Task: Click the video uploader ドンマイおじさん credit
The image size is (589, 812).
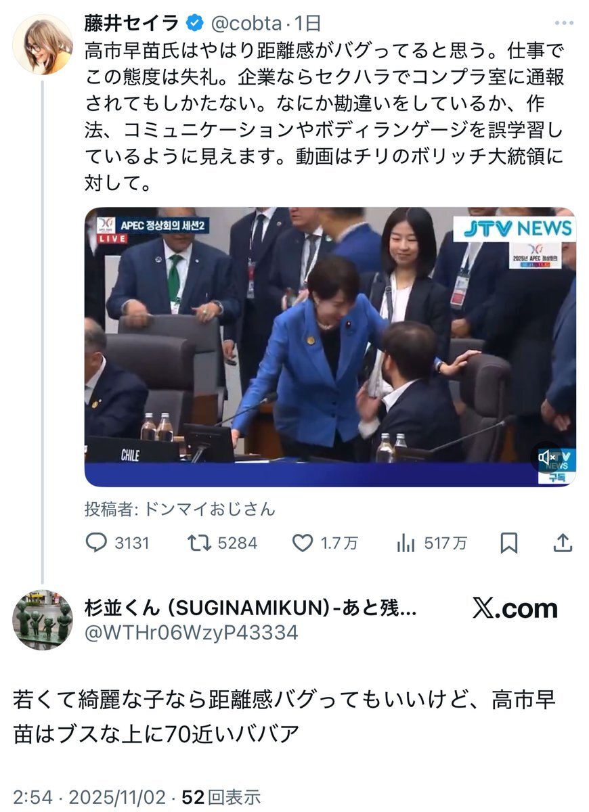Action: (x=180, y=509)
